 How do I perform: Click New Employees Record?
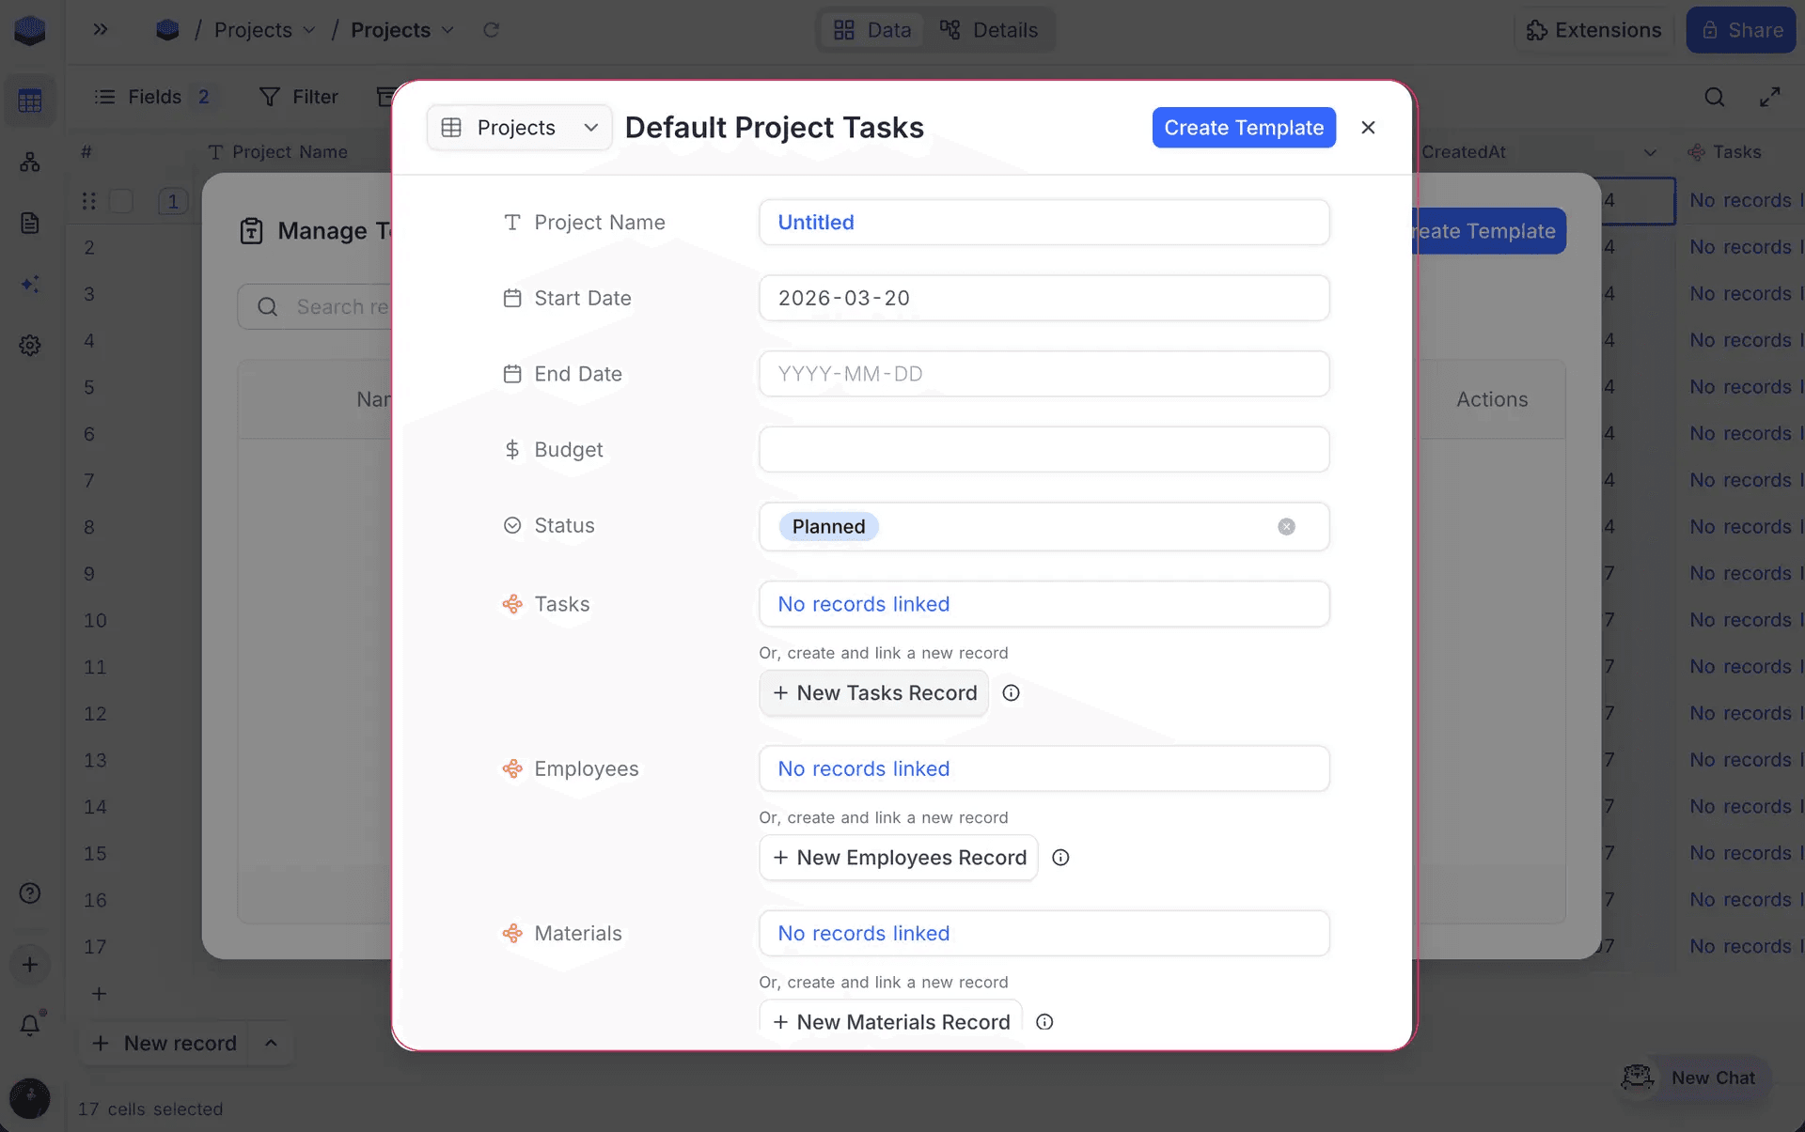(x=898, y=857)
